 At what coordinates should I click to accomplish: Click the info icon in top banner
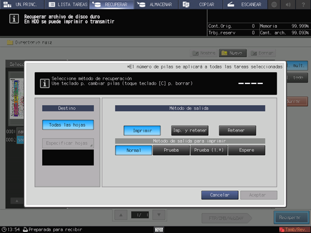coord(14,19)
